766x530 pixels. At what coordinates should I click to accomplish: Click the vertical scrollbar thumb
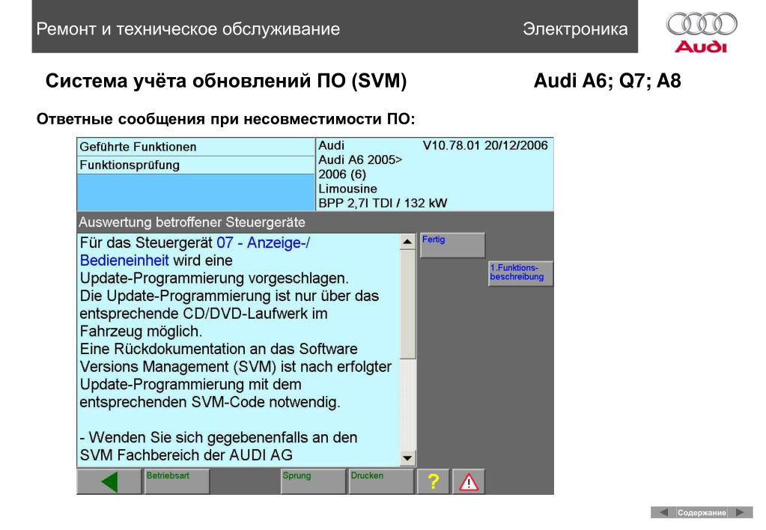click(407, 305)
